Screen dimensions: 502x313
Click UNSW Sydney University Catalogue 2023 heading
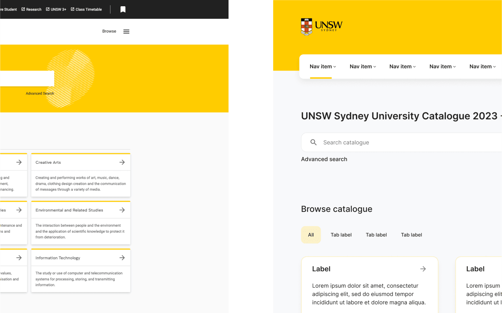click(399, 116)
